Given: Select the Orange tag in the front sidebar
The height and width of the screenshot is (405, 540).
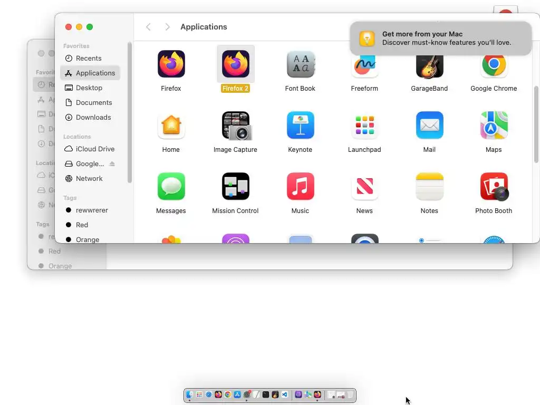Looking at the screenshot, I should tap(90, 239).
